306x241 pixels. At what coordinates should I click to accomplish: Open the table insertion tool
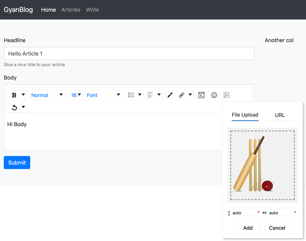tap(201, 95)
